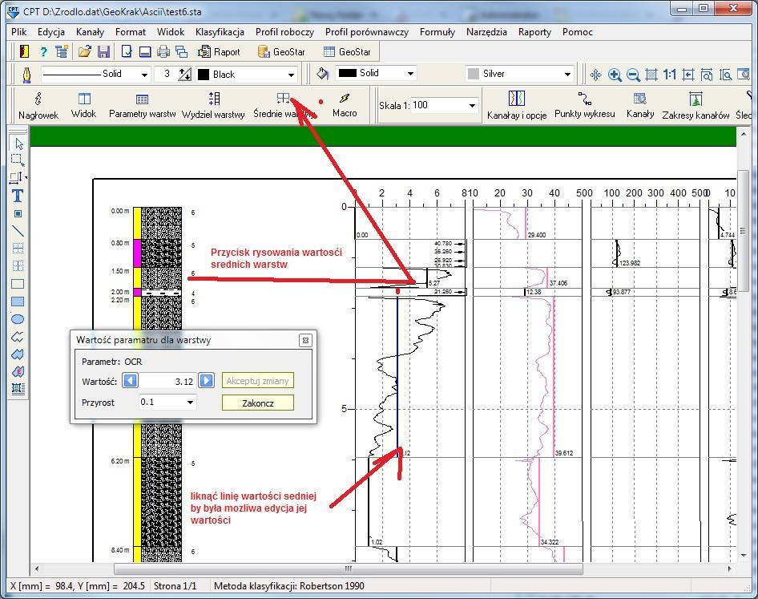Select the open polyline shape tool
This screenshot has width=758, height=599.
(x=18, y=337)
